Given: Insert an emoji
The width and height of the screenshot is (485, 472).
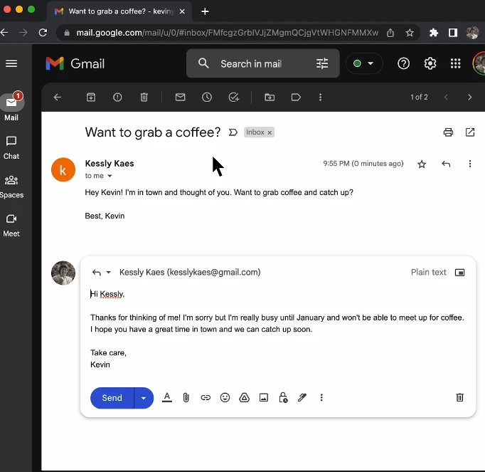Looking at the screenshot, I should coord(225,398).
